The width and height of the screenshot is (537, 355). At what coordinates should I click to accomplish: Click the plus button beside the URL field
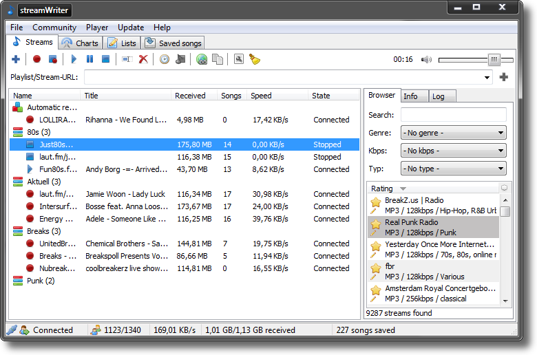tap(504, 77)
